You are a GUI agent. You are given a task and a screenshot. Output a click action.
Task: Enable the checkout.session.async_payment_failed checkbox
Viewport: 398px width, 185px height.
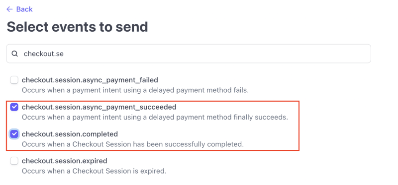point(14,80)
